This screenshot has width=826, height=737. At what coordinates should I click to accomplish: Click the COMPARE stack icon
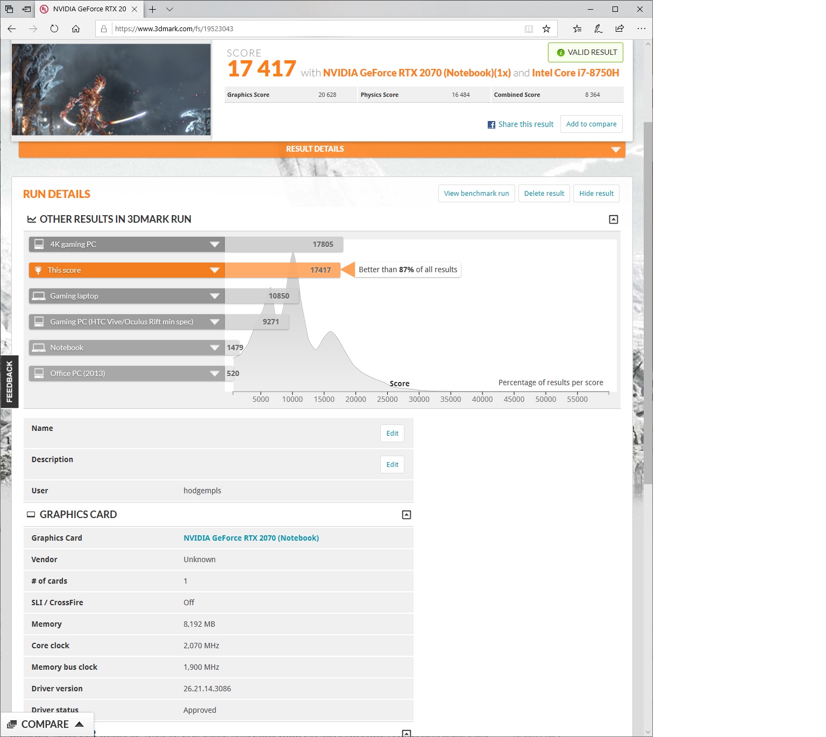click(x=12, y=724)
